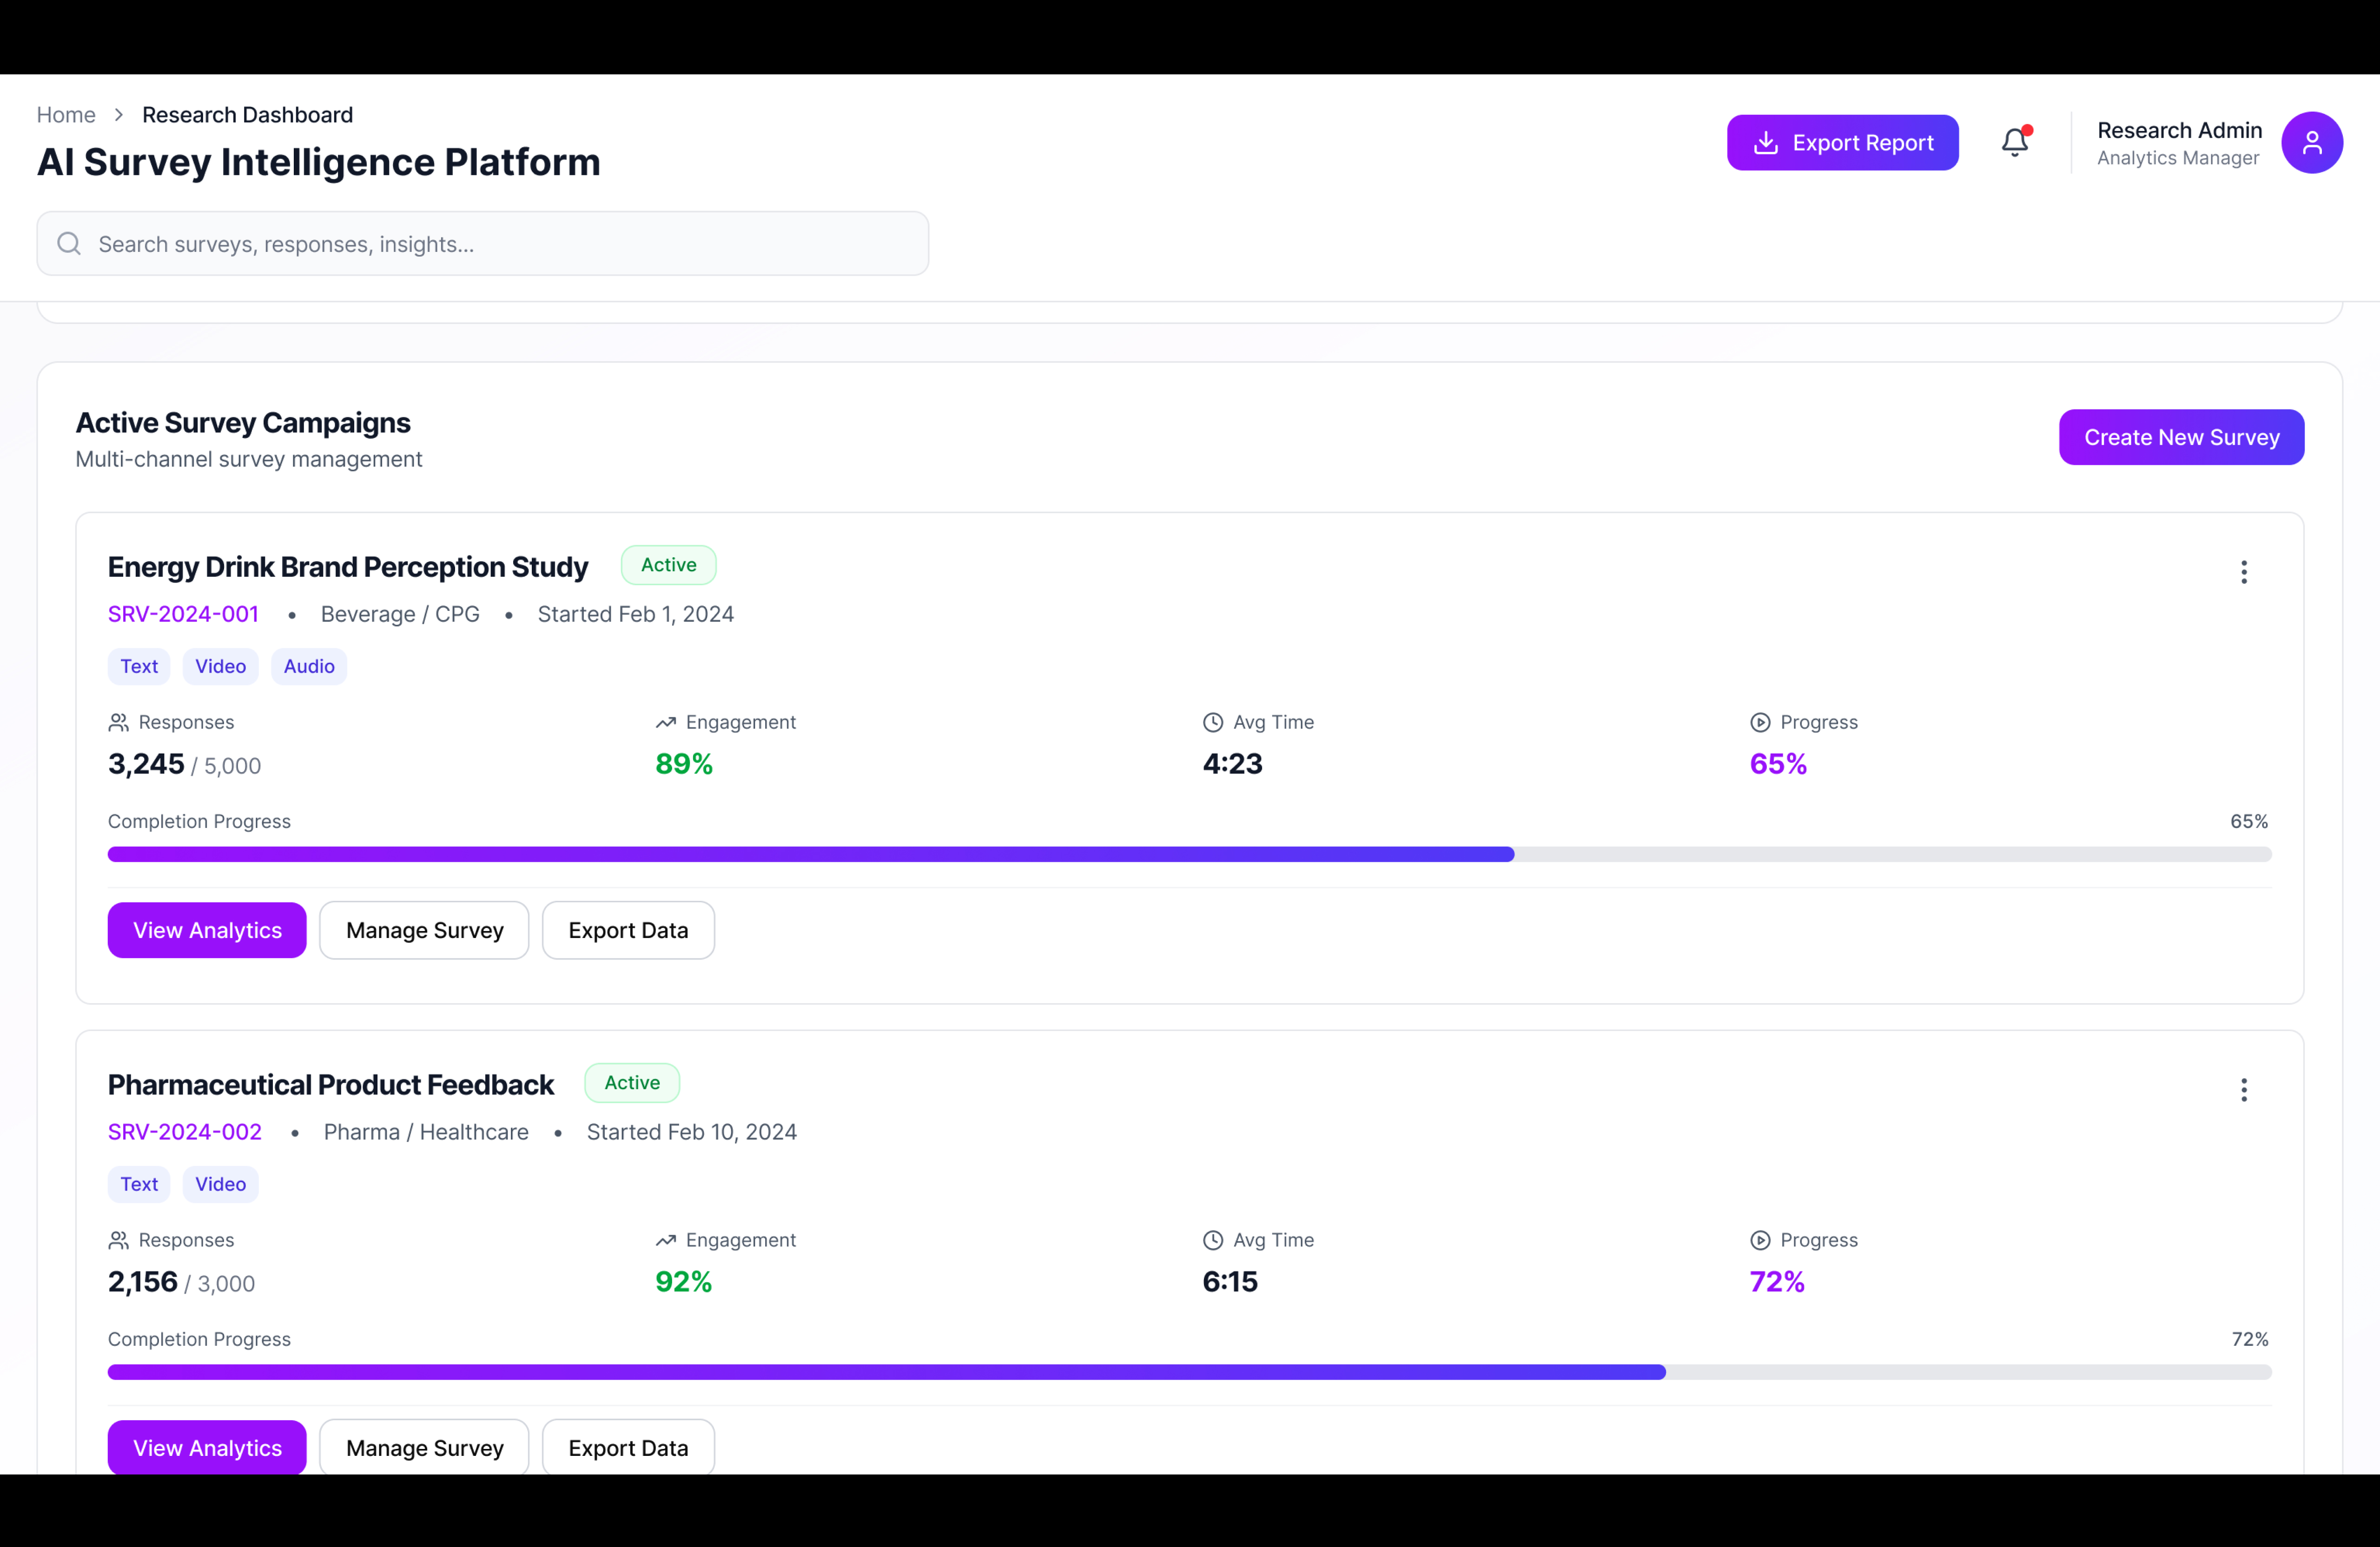Click the Engagement trend icon on Pharmaceutical card
Viewport: 2380px width, 1547px height.
click(x=666, y=1240)
